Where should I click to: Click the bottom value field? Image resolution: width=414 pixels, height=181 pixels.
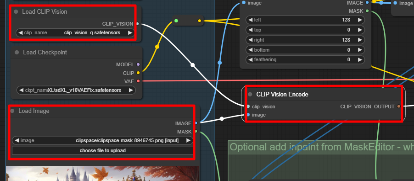(305, 50)
